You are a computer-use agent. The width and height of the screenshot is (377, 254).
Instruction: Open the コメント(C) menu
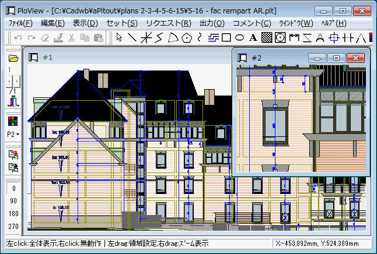252,23
